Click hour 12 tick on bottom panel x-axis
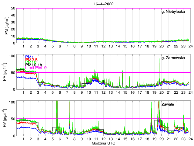The width and height of the screenshot is (194, 146). tap(103, 139)
